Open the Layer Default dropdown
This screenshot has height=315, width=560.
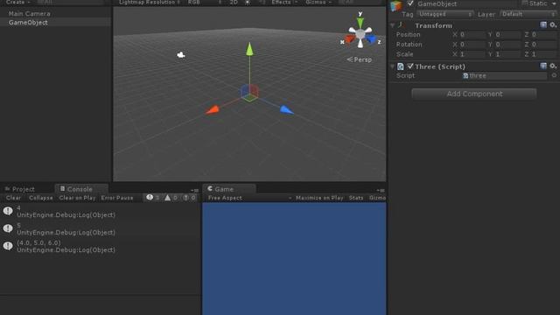coord(528,14)
